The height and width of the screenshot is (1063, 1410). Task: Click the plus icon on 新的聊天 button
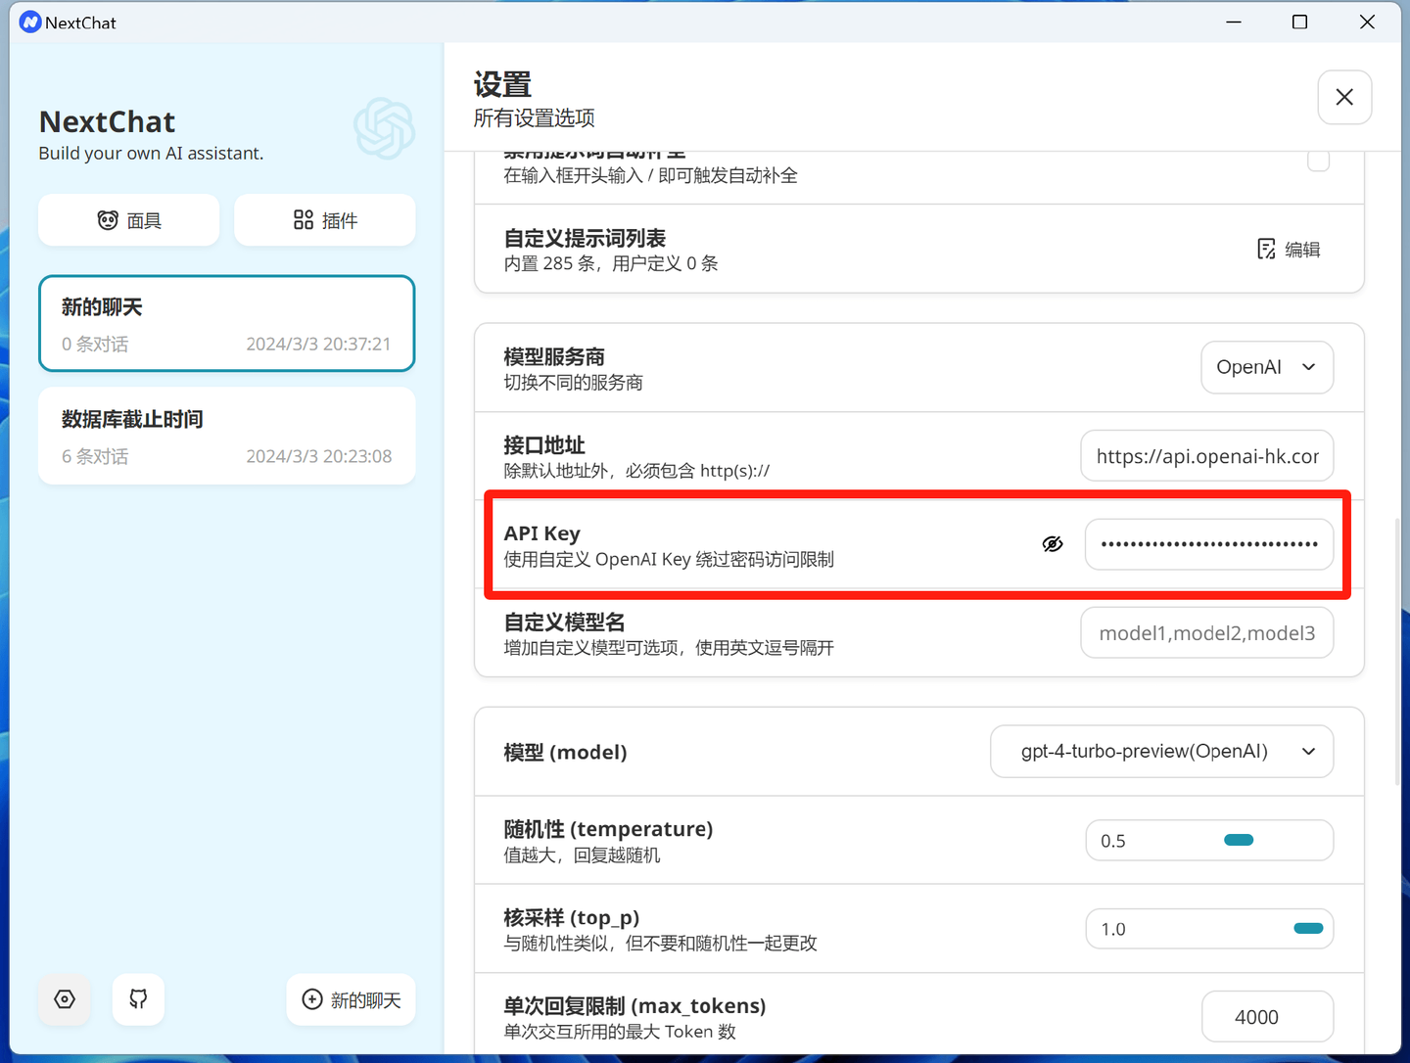(310, 999)
